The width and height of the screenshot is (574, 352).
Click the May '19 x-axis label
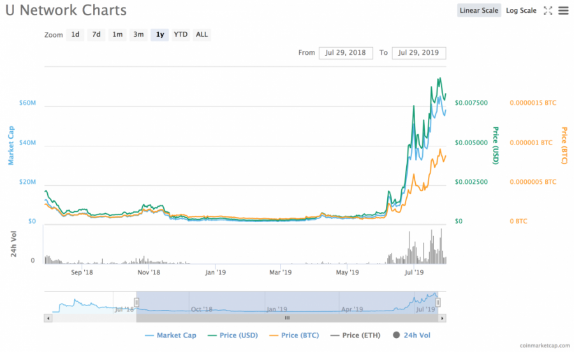click(x=348, y=272)
